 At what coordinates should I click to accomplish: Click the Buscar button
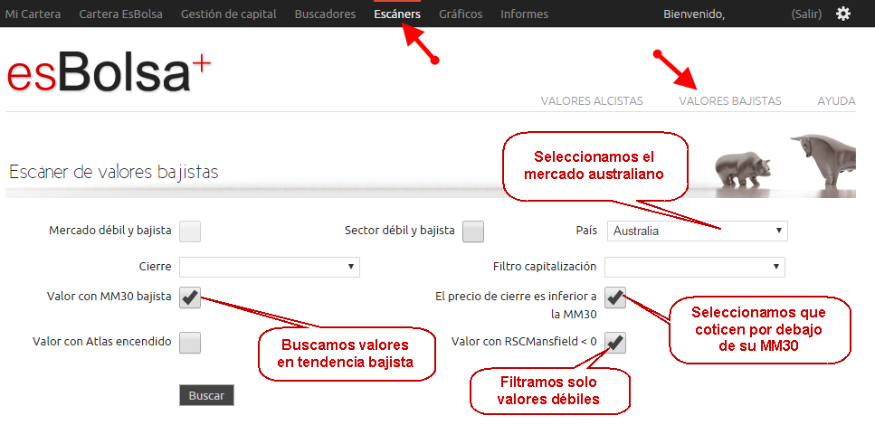[x=206, y=395]
